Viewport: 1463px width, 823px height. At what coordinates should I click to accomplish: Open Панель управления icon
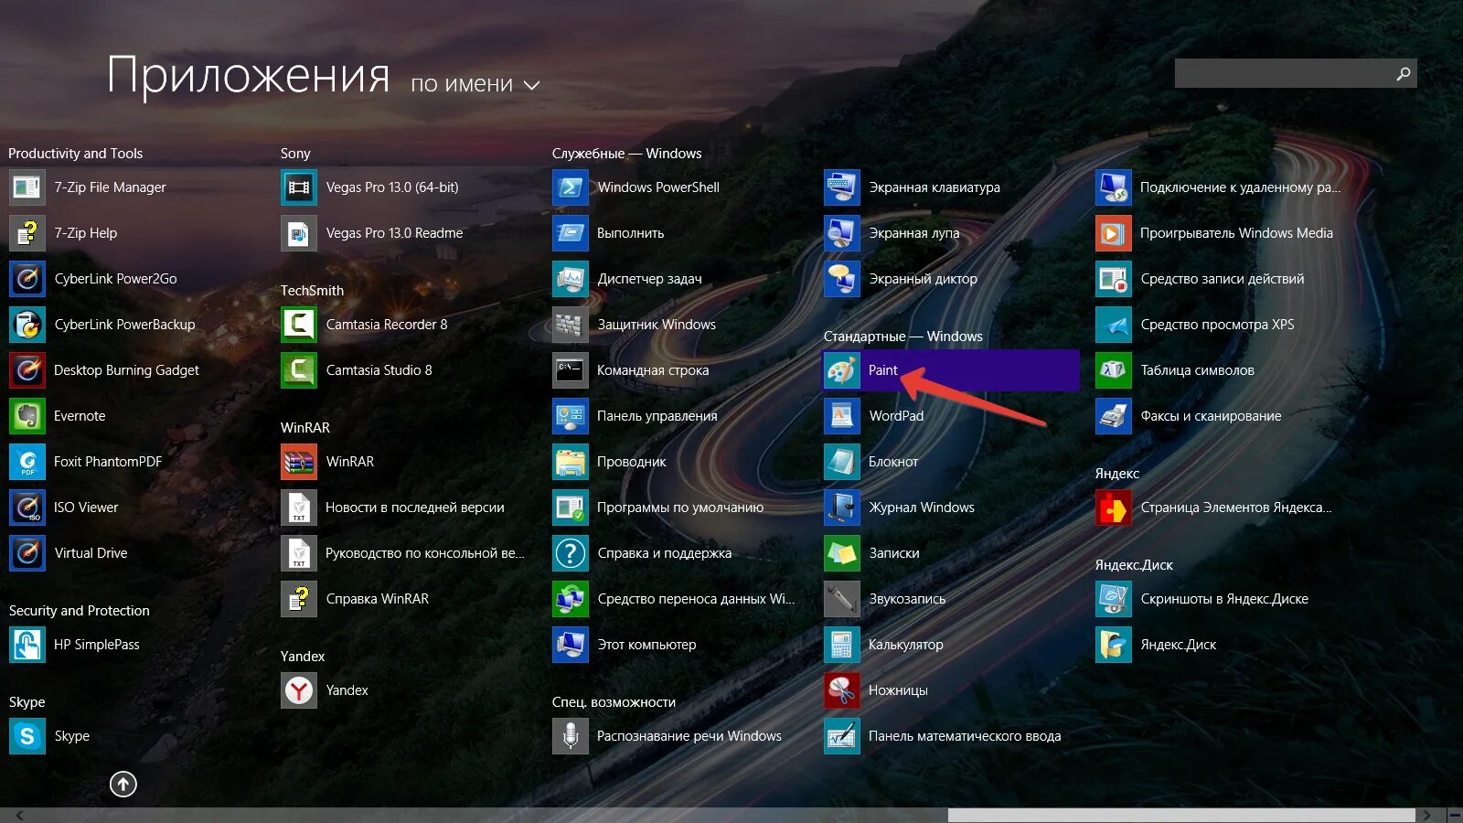[571, 416]
